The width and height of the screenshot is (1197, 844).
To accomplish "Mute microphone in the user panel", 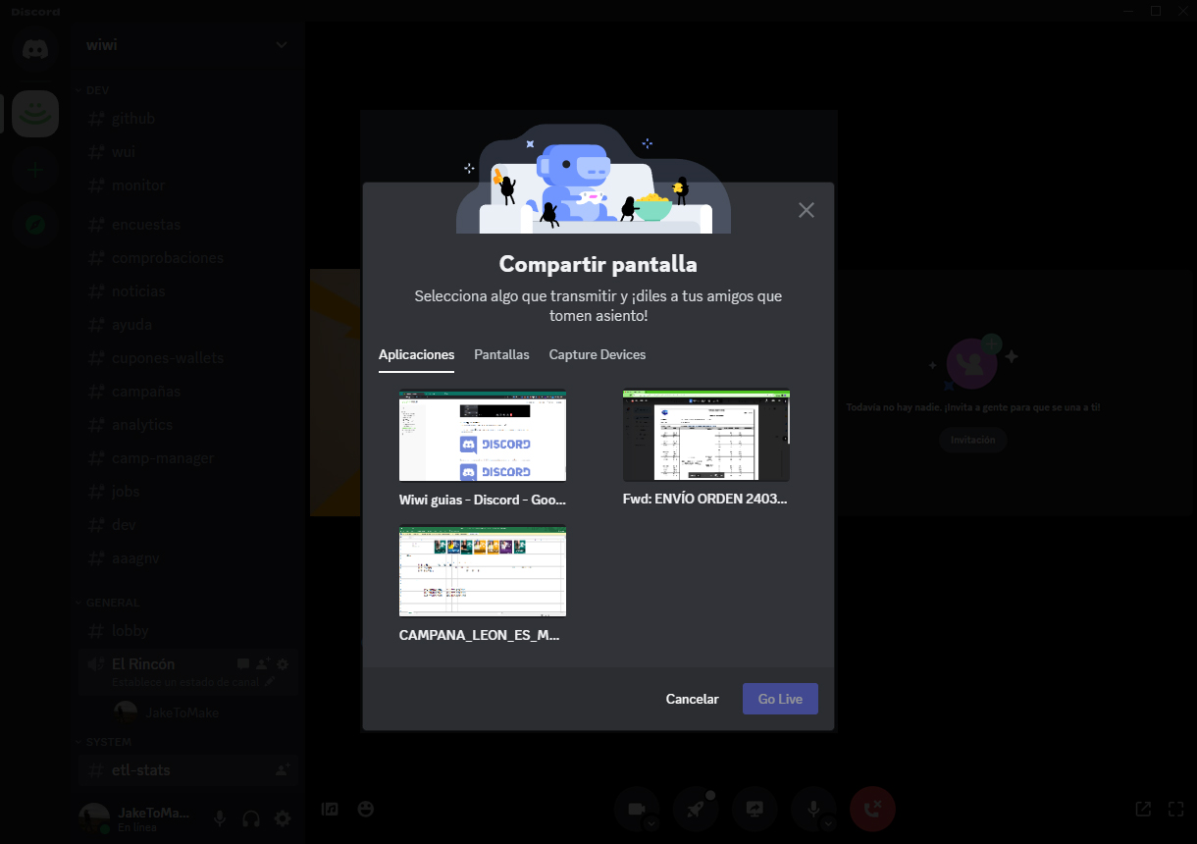I will point(220,818).
